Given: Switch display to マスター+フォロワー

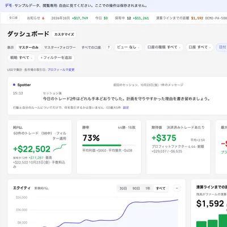Looking at the screenshot, I should click(60, 47).
